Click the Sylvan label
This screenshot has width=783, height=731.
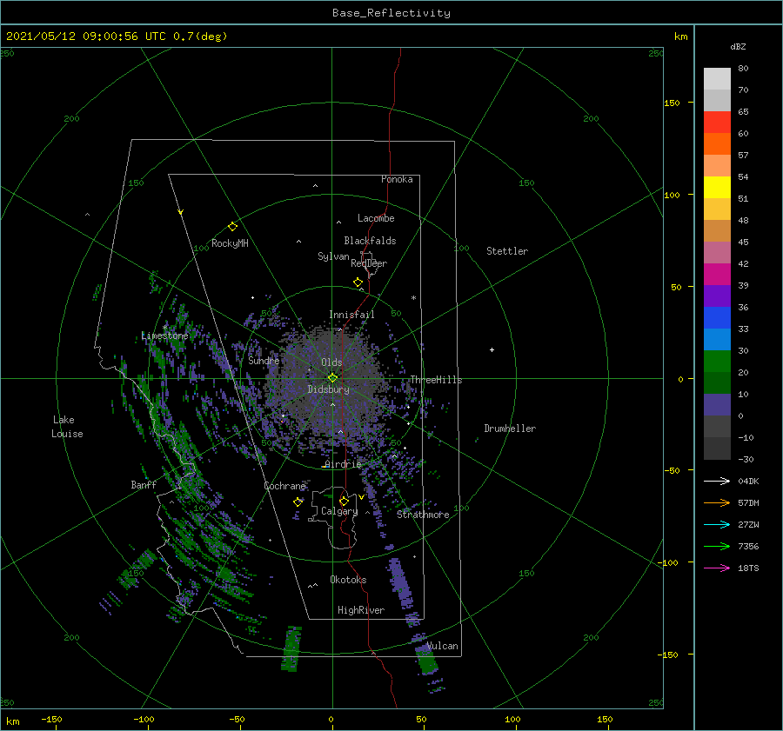click(x=333, y=256)
